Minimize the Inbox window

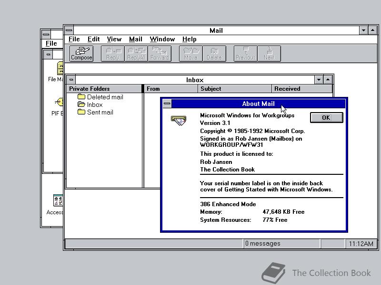[x=319, y=80]
